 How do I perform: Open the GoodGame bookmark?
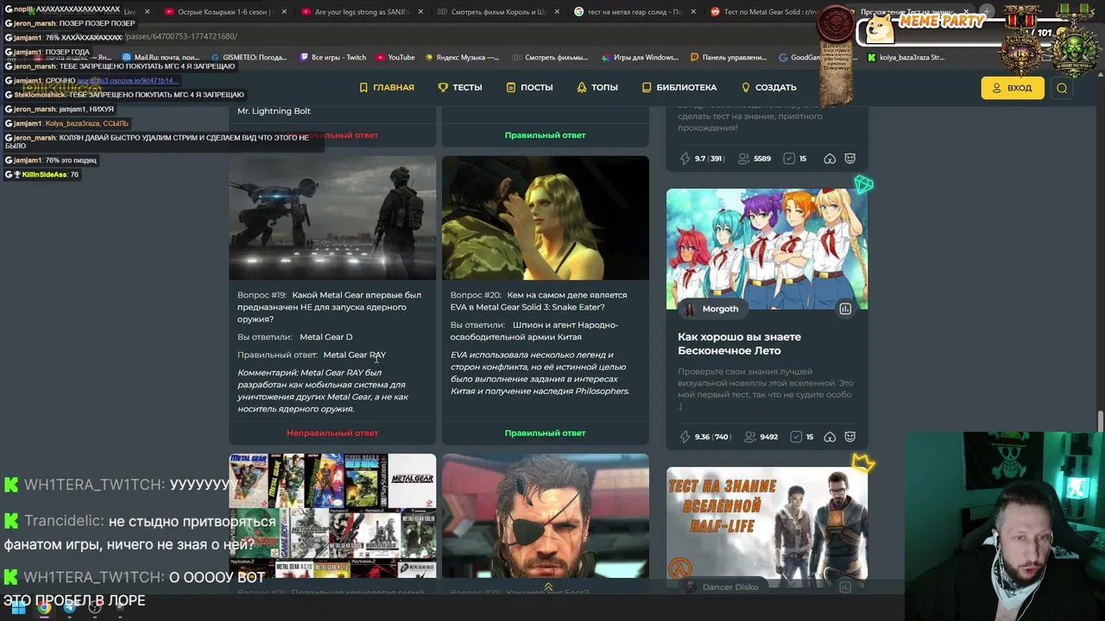coord(800,58)
